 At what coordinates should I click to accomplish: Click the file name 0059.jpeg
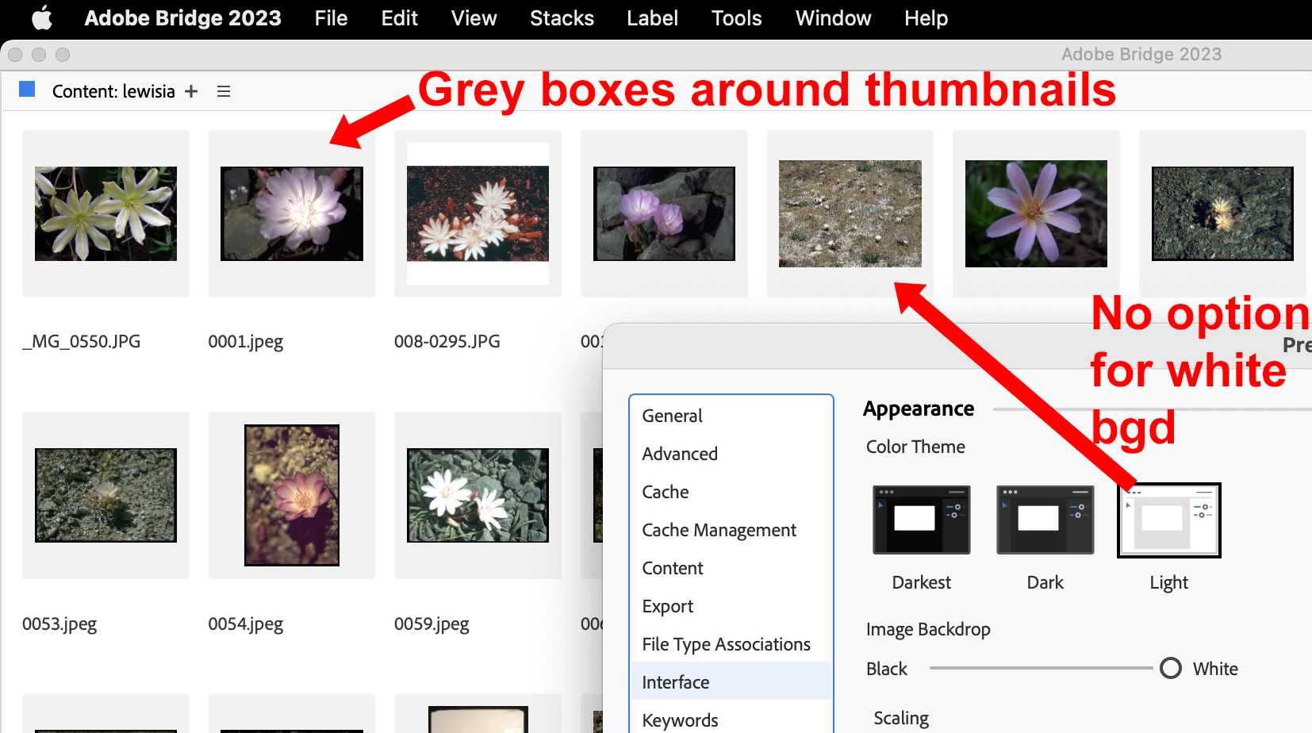[432, 624]
